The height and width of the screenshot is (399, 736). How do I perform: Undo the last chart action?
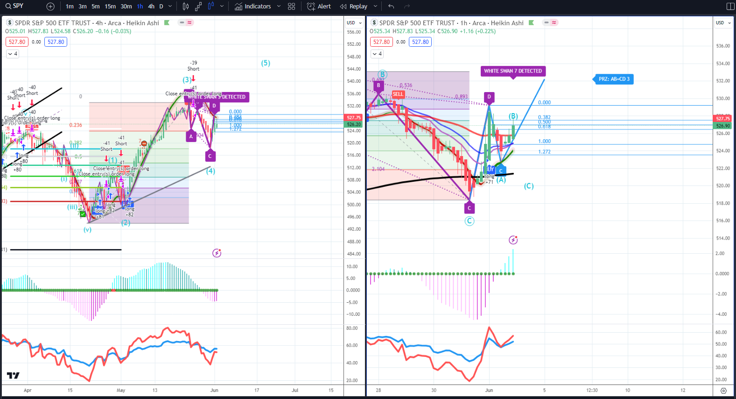click(391, 7)
